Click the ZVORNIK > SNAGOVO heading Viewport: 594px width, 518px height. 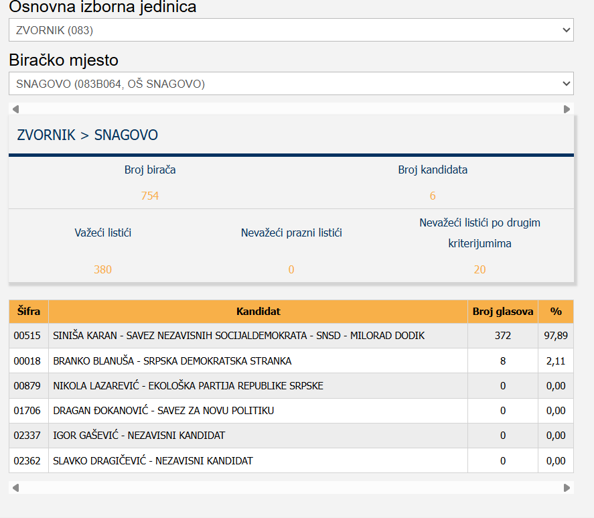click(88, 135)
